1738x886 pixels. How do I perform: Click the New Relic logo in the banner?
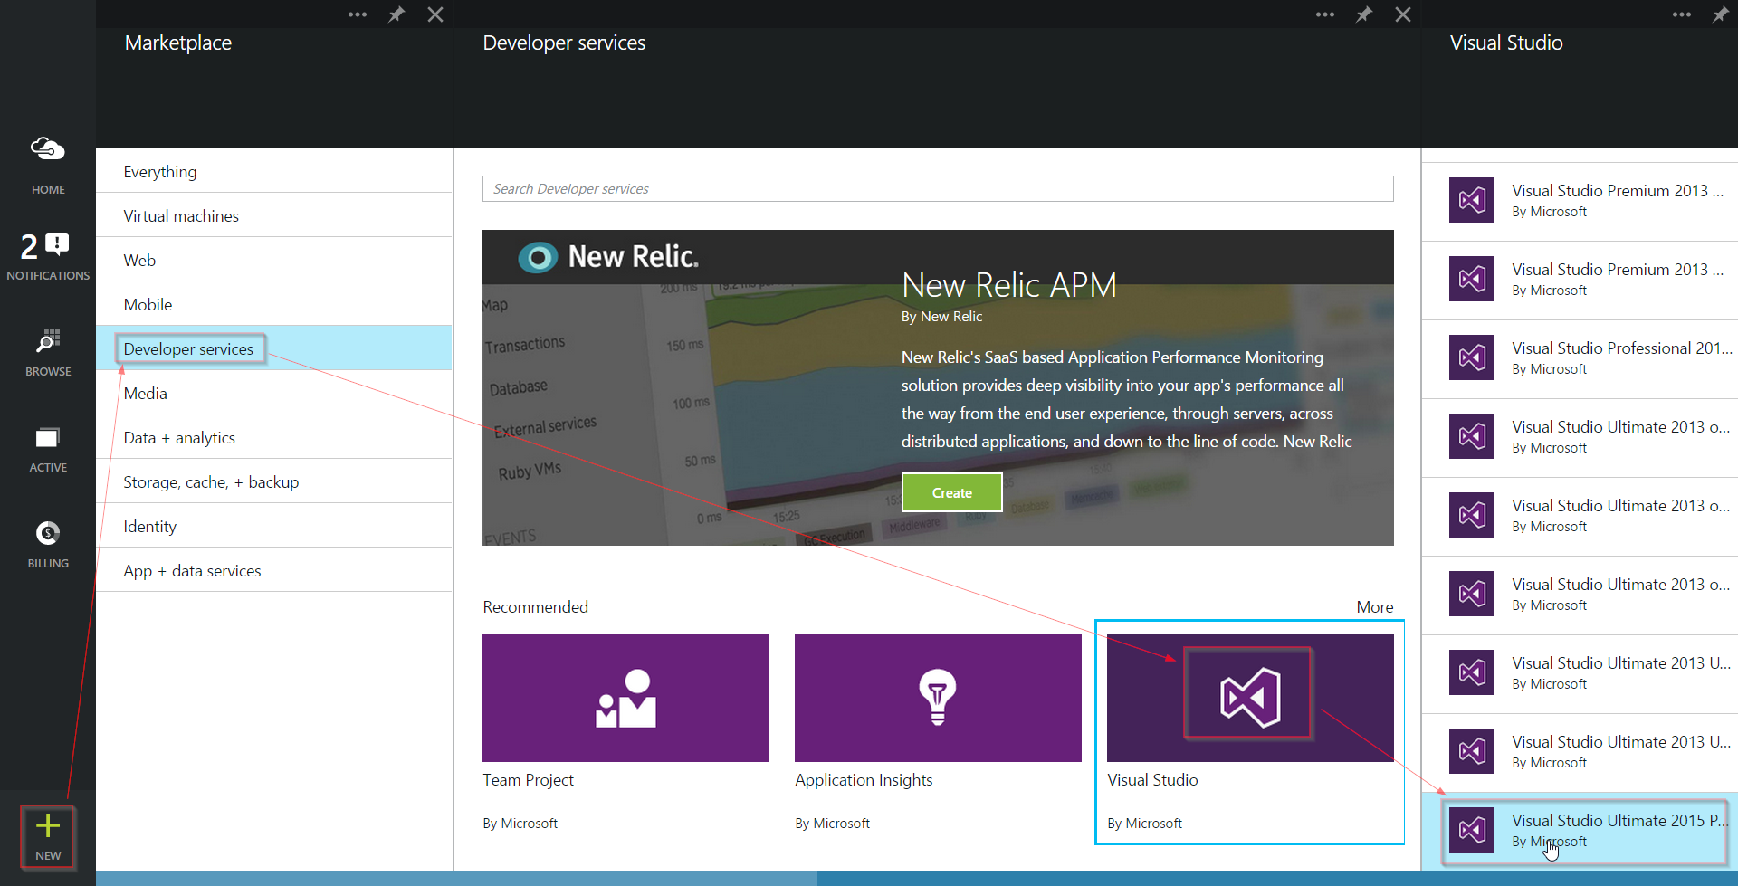tap(608, 257)
